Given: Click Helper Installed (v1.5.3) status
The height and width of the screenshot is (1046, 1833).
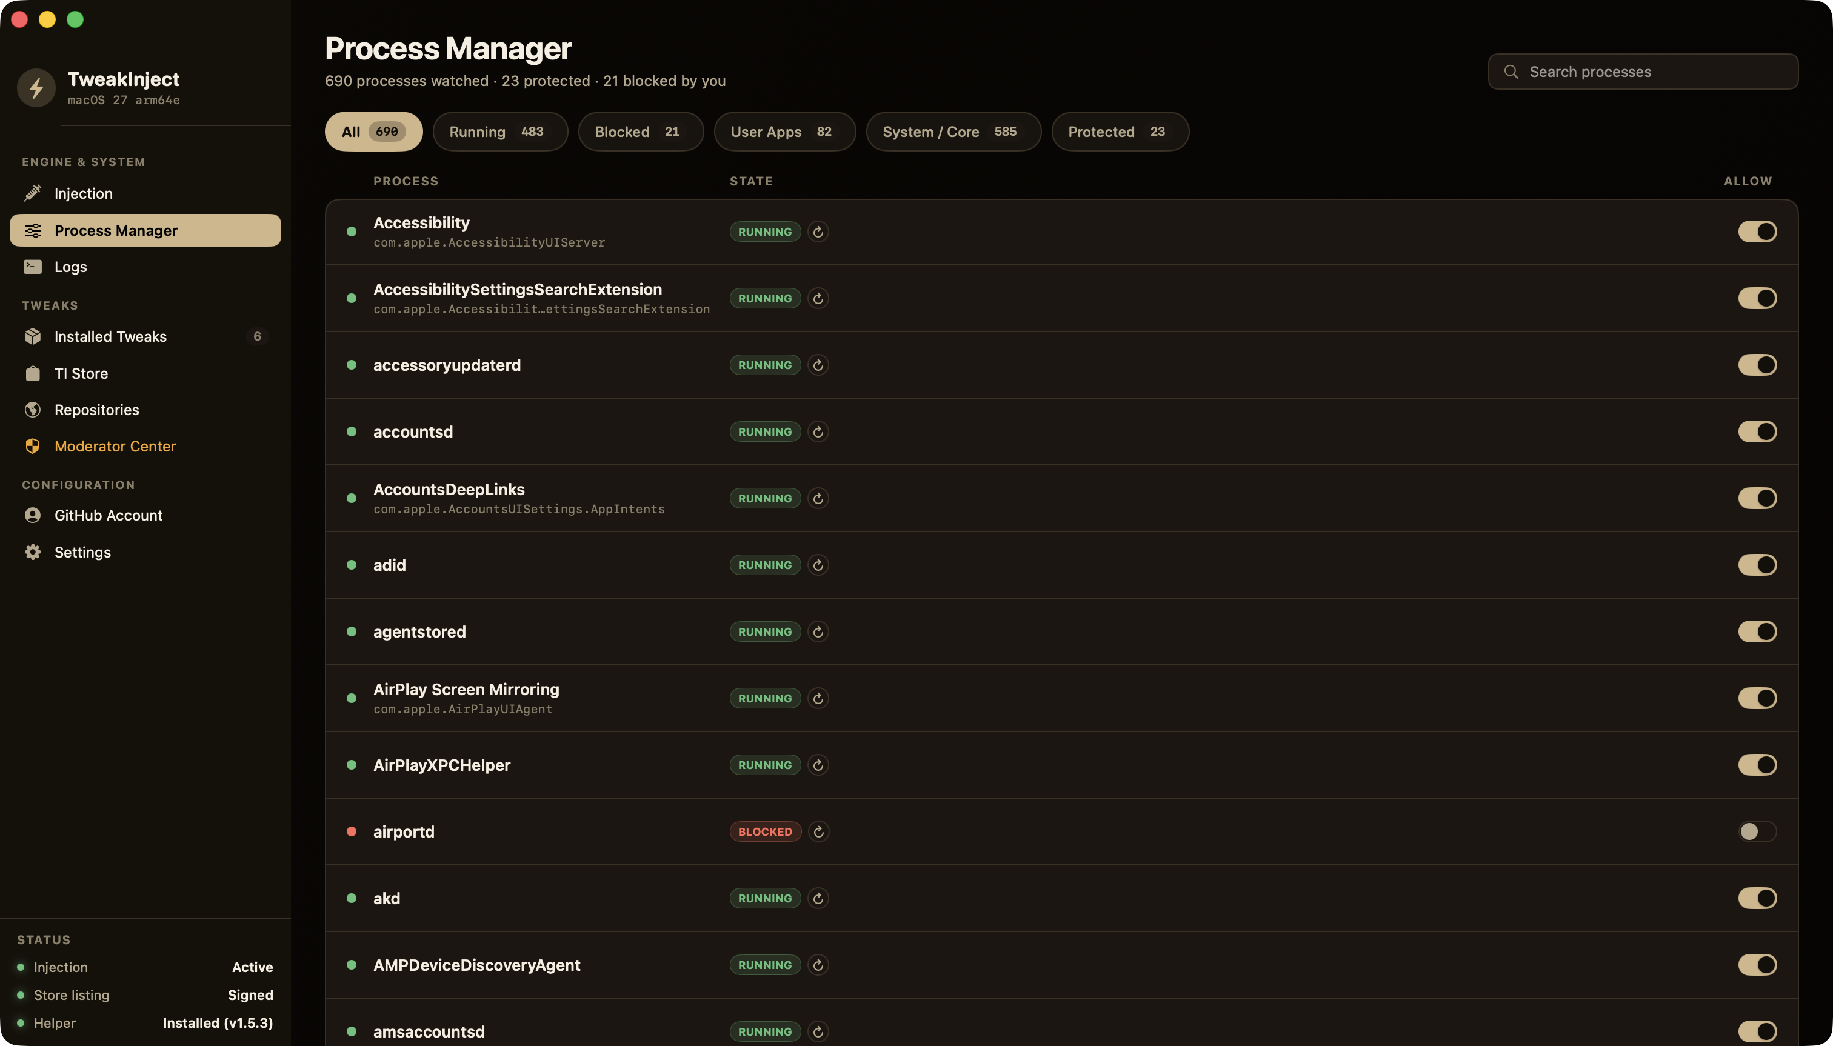Looking at the screenshot, I should [x=145, y=1023].
